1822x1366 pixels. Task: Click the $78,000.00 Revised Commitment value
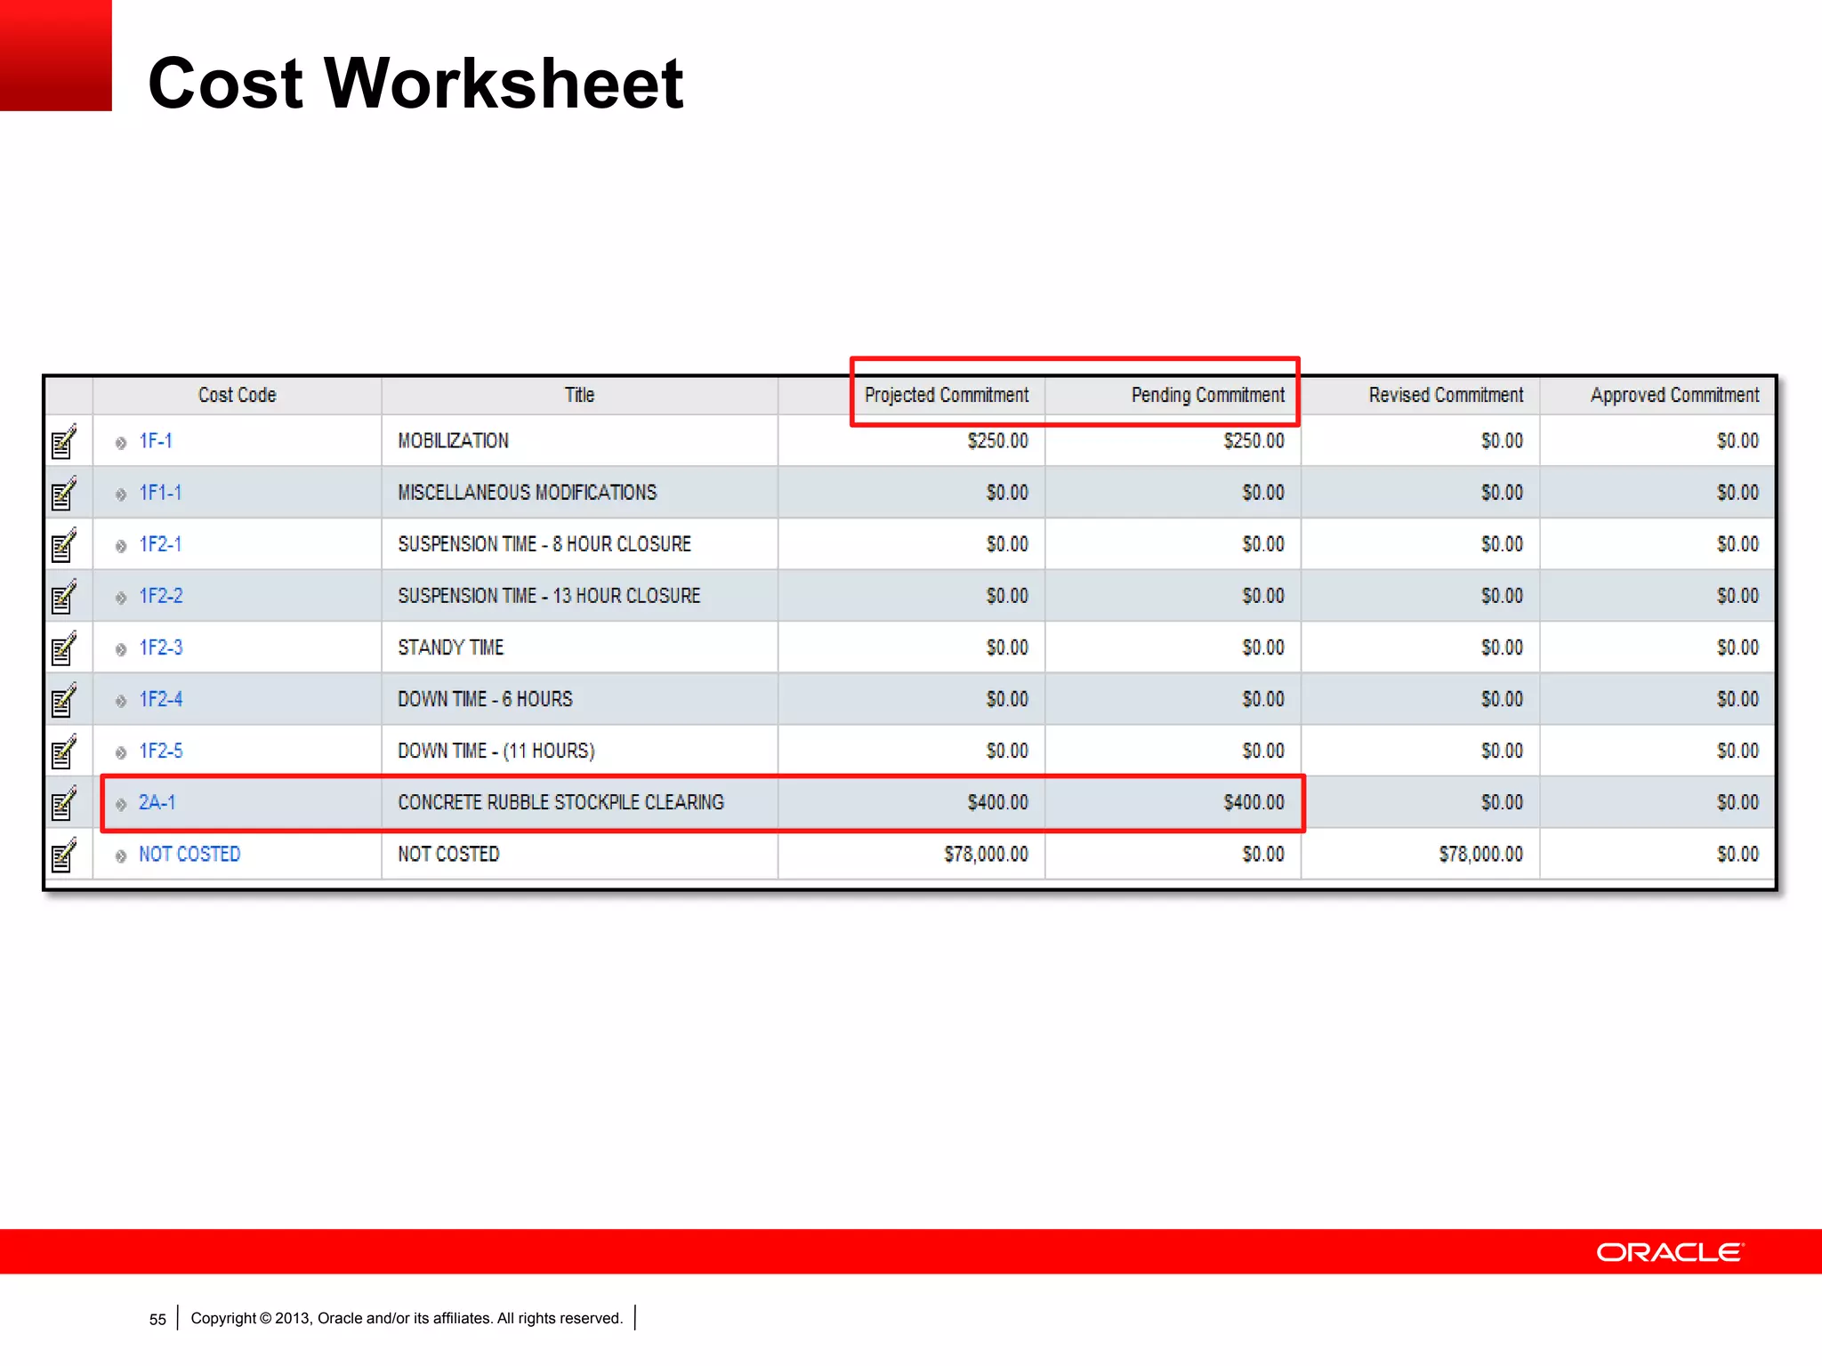(x=1481, y=854)
